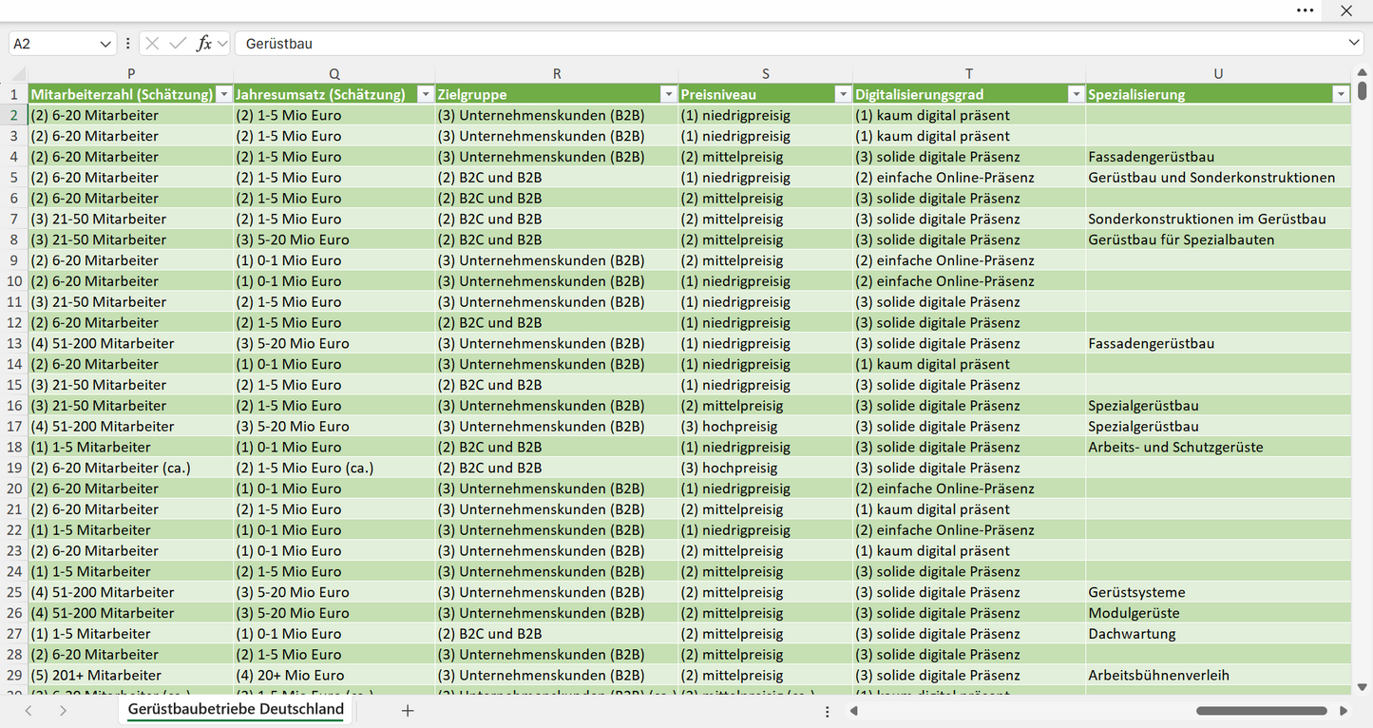Image resolution: width=1373 pixels, height=728 pixels.
Task: Open the Digitalisierungsgrad filter dropdown
Action: [x=1076, y=94]
